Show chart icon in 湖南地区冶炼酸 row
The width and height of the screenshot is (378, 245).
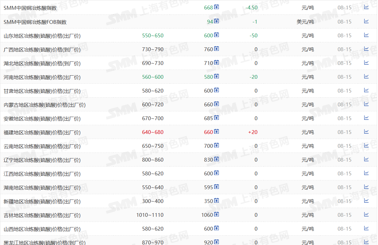coord(366,187)
